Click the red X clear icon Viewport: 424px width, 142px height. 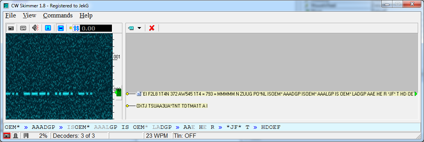point(152,28)
